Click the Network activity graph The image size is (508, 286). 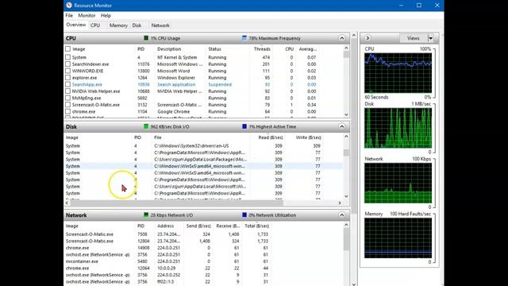pos(398,184)
